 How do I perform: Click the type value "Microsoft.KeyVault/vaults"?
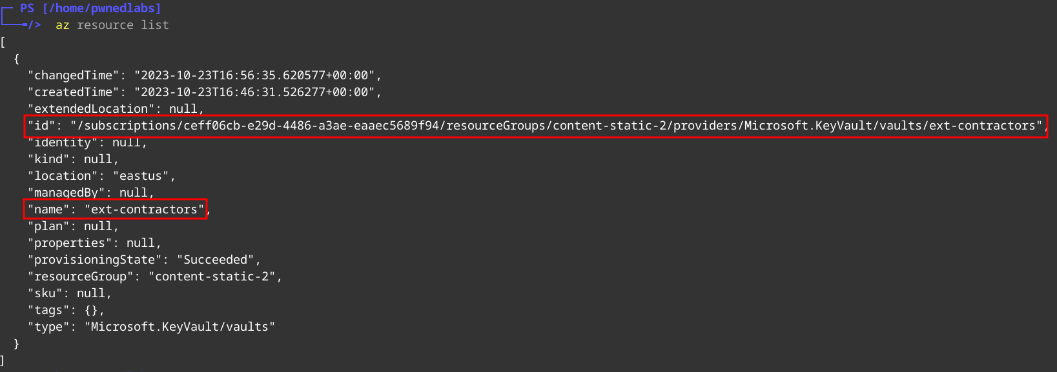point(180,327)
